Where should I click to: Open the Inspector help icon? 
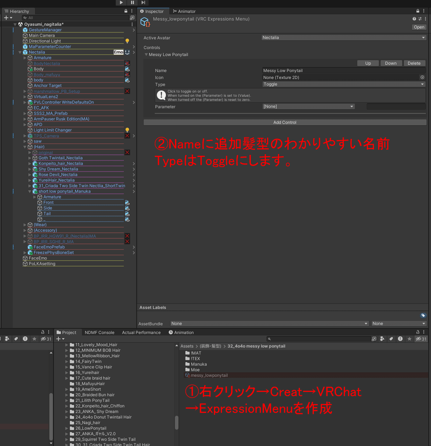[x=414, y=19]
